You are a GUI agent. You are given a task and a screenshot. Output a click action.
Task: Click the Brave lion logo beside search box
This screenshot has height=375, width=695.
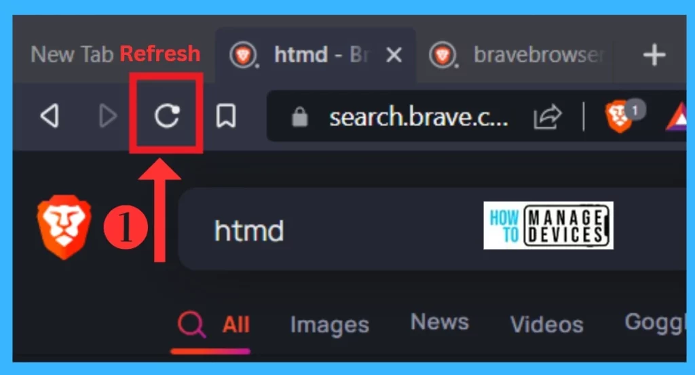tap(64, 226)
